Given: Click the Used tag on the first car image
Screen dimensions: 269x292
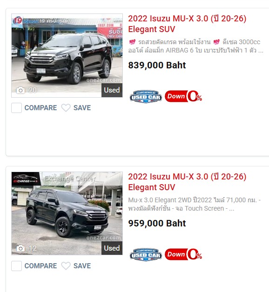Looking at the screenshot, I should [x=112, y=90].
